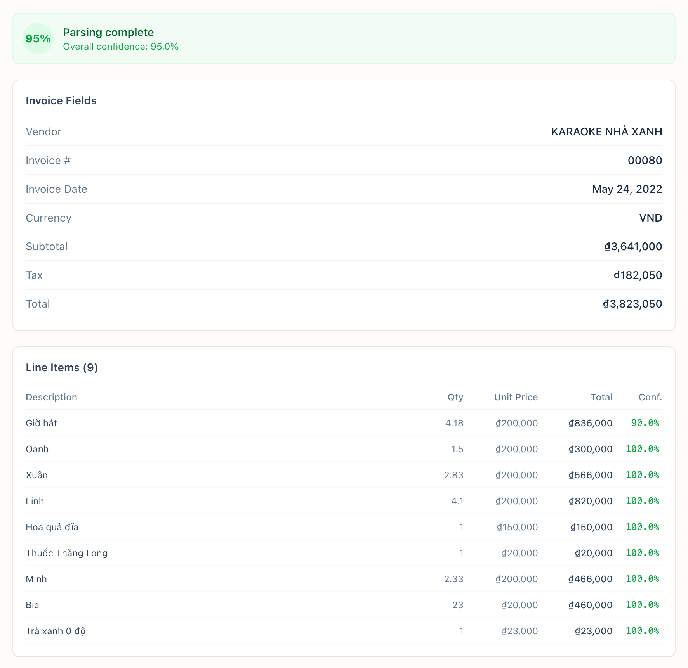Click the Invoice Fields section header
This screenshot has width=688, height=668.
61,100
